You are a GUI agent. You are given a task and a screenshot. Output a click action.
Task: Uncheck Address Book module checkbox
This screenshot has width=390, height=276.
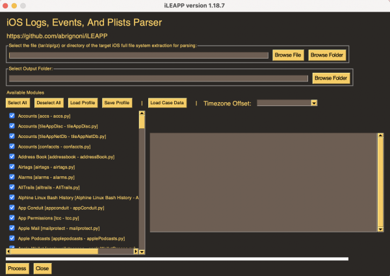tap(12, 156)
